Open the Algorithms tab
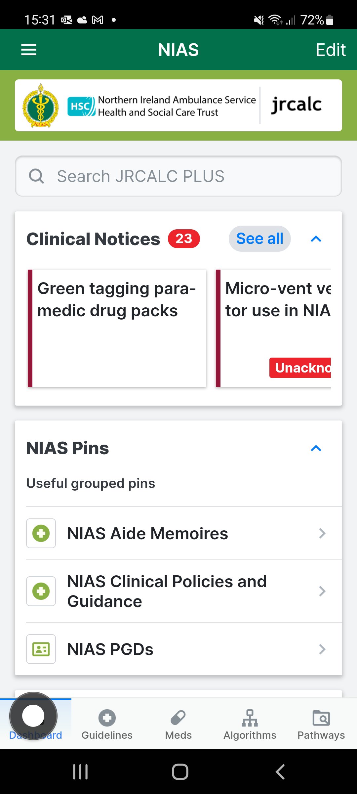Screen dimensions: 357x794 point(250,724)
